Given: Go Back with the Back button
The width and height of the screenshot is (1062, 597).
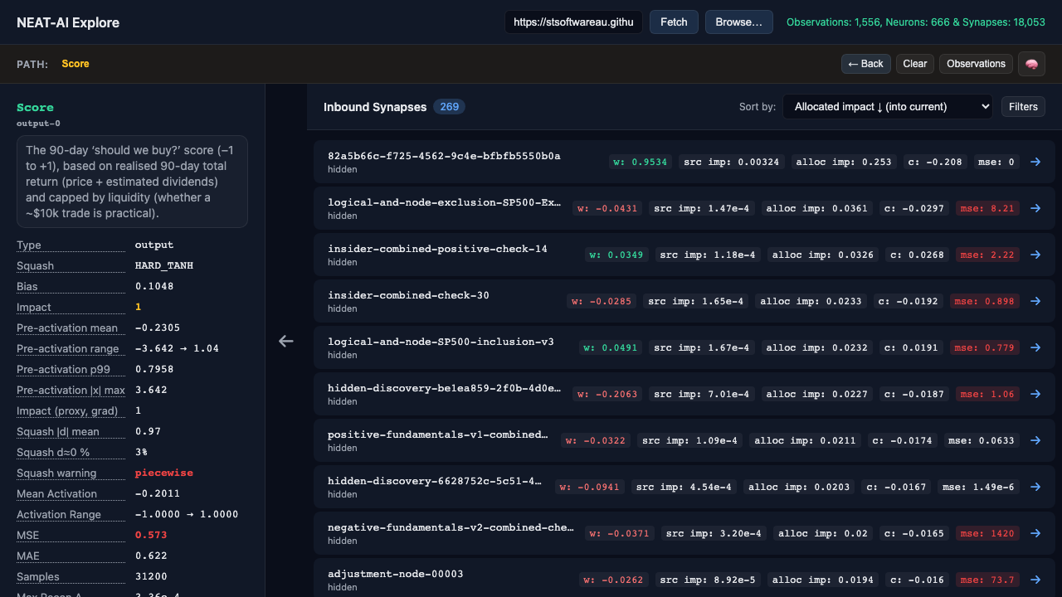Looking at the screenshot, I should [866, 64].
